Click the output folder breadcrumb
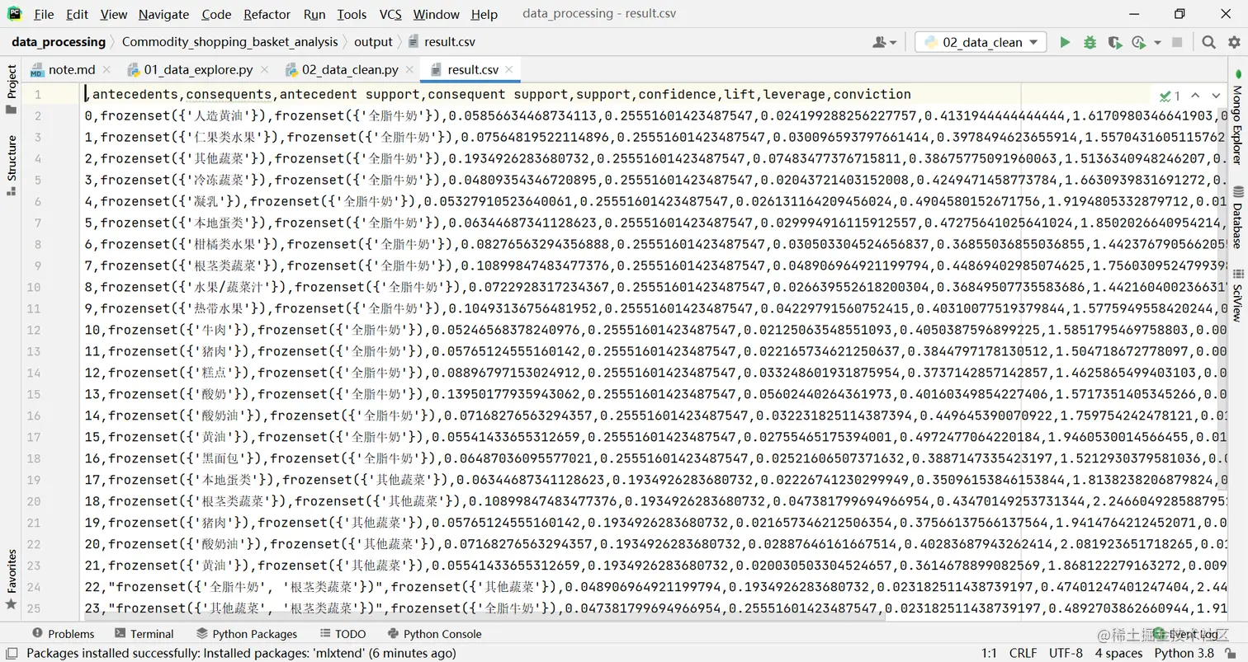Image resolution: width=1248 pixels, height=662 pixels. 373,42
